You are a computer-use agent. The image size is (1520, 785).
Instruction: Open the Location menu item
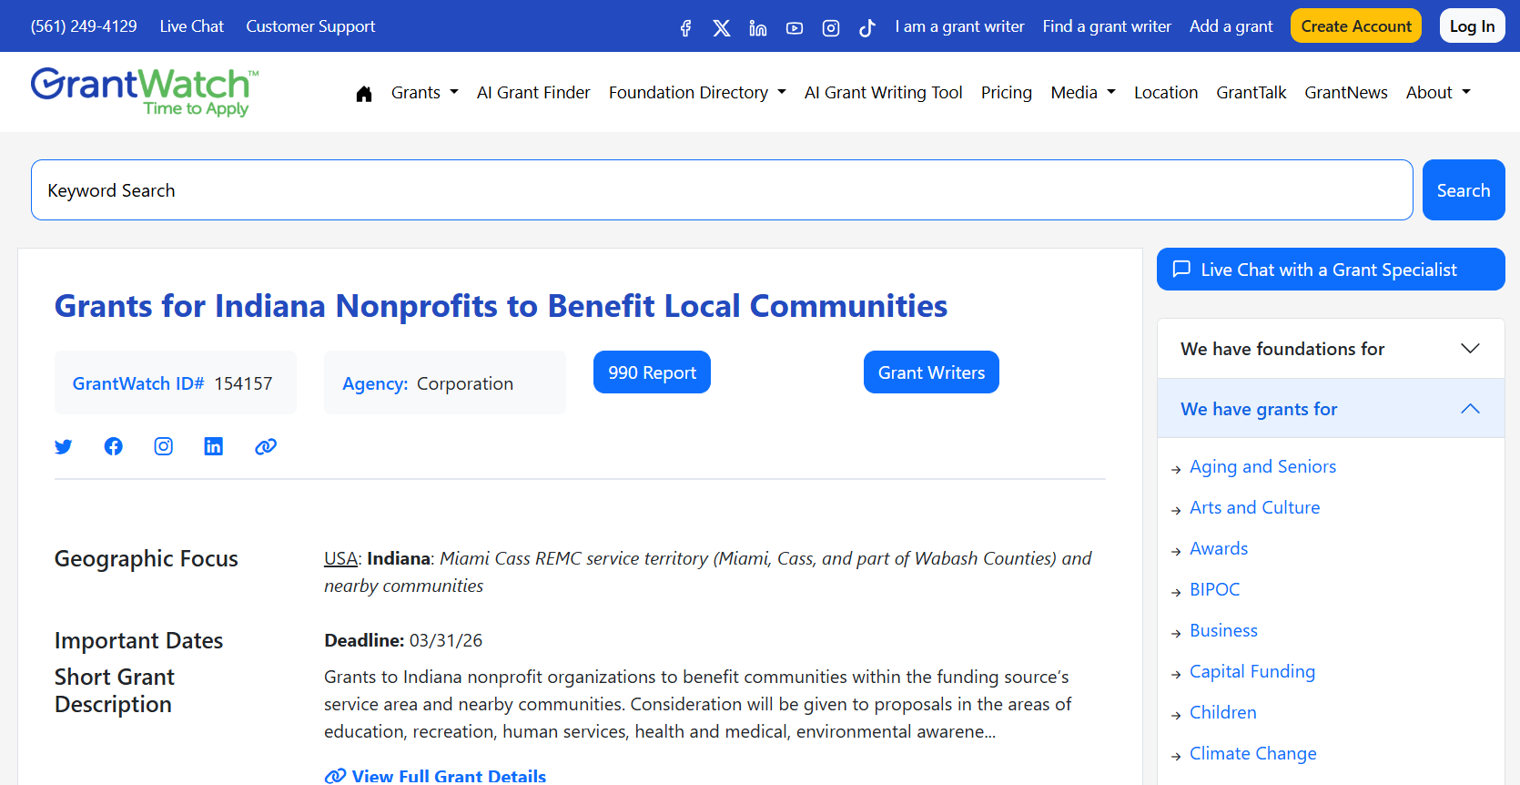[1166, 92]
